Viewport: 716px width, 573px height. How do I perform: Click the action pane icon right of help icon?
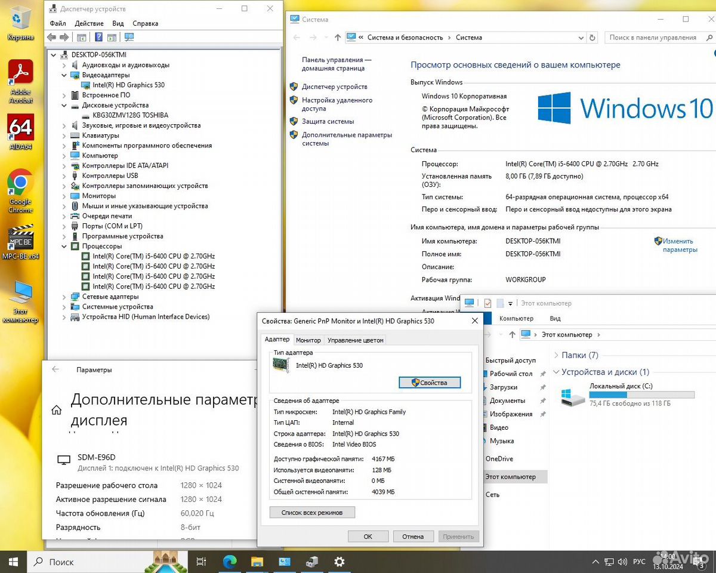click(x=112, y=37)
